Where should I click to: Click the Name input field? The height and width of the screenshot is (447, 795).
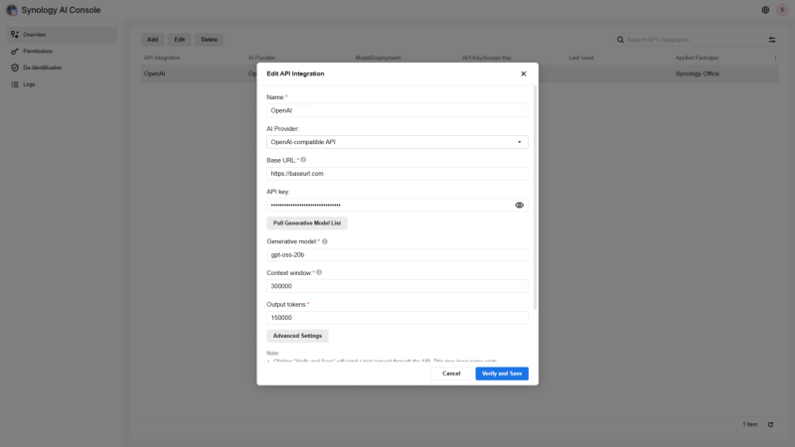[397, 110]
